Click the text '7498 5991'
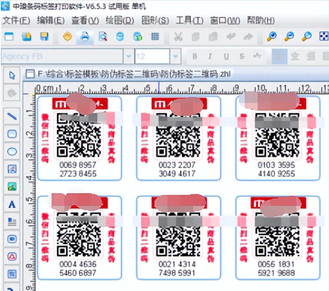Viewport: 329px width, 291px height. click(177, 273)
